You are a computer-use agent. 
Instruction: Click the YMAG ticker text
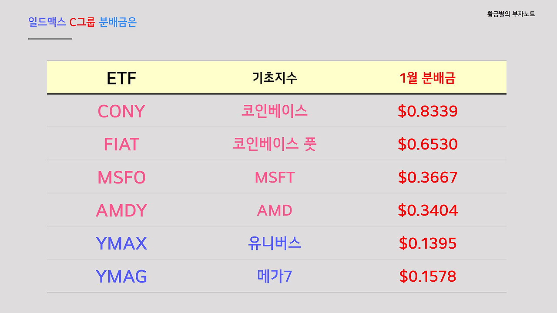121,276
